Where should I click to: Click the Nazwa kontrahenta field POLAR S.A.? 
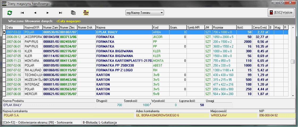coord(68,115)
